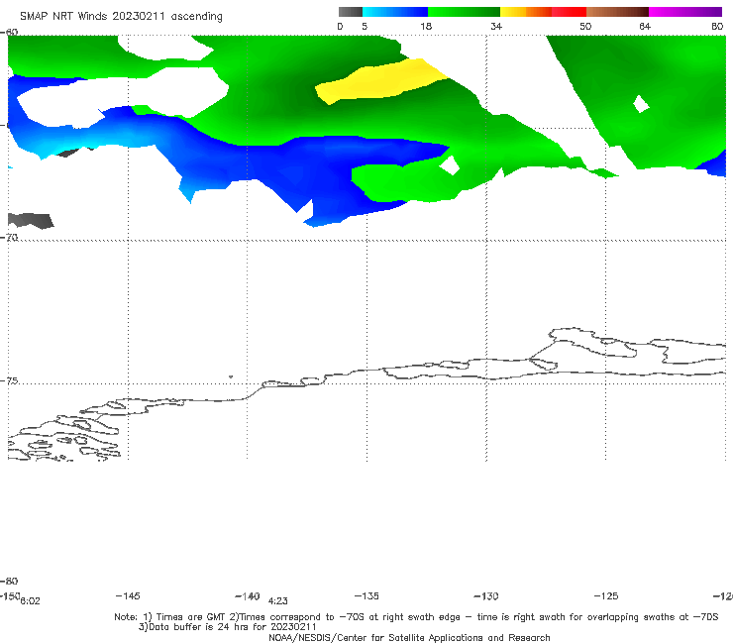
Task: Click the title 'SMAP NRT Winds 20230211 ascending'
Action: [121, 17]
